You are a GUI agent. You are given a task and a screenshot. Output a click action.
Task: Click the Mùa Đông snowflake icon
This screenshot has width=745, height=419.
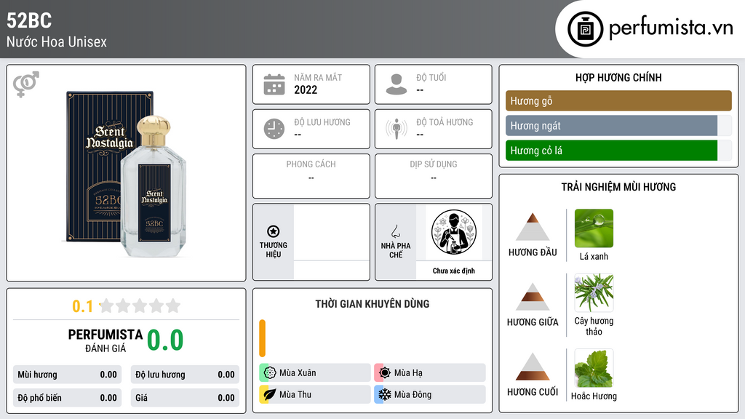pos(385,394)
